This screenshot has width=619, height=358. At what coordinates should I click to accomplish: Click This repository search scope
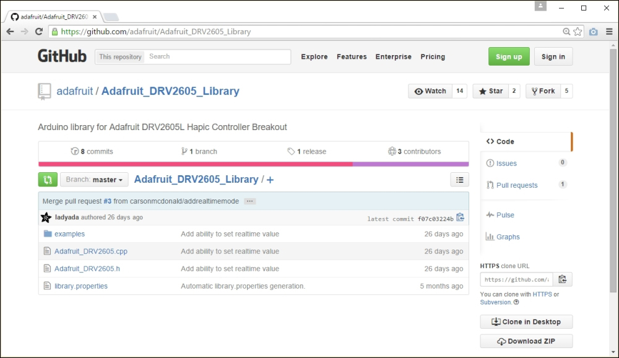click(x=120, y=56)
